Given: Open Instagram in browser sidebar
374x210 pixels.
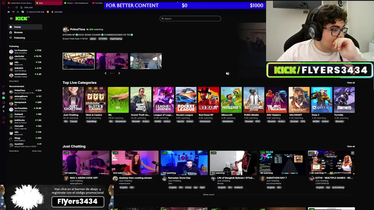Looking at the screenshot, I should coord(4,102).
